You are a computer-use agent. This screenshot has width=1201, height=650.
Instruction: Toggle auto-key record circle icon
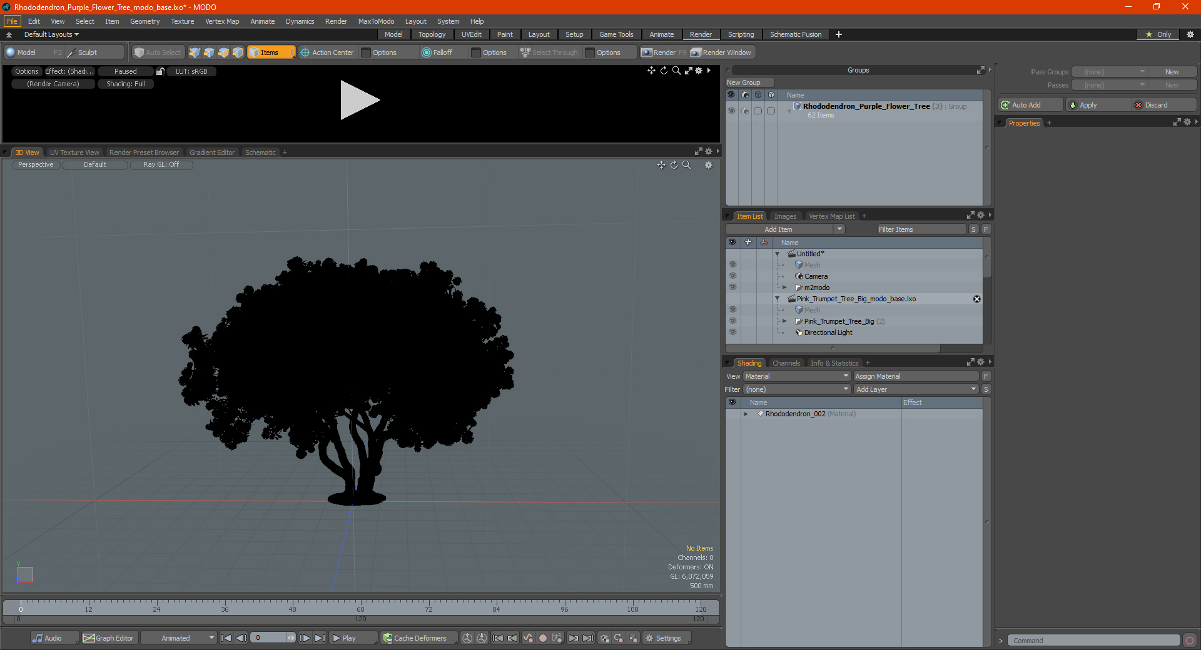click(x=543, y=638)
